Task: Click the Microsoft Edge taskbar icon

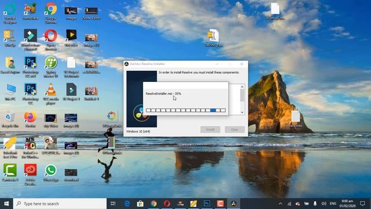Action: pos(127,204)
